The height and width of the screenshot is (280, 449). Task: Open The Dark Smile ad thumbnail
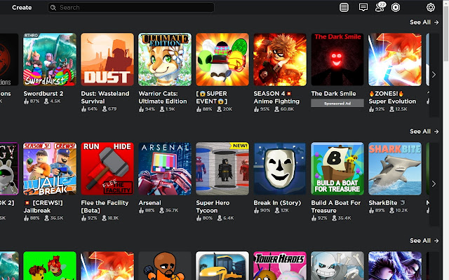[337, 59]
